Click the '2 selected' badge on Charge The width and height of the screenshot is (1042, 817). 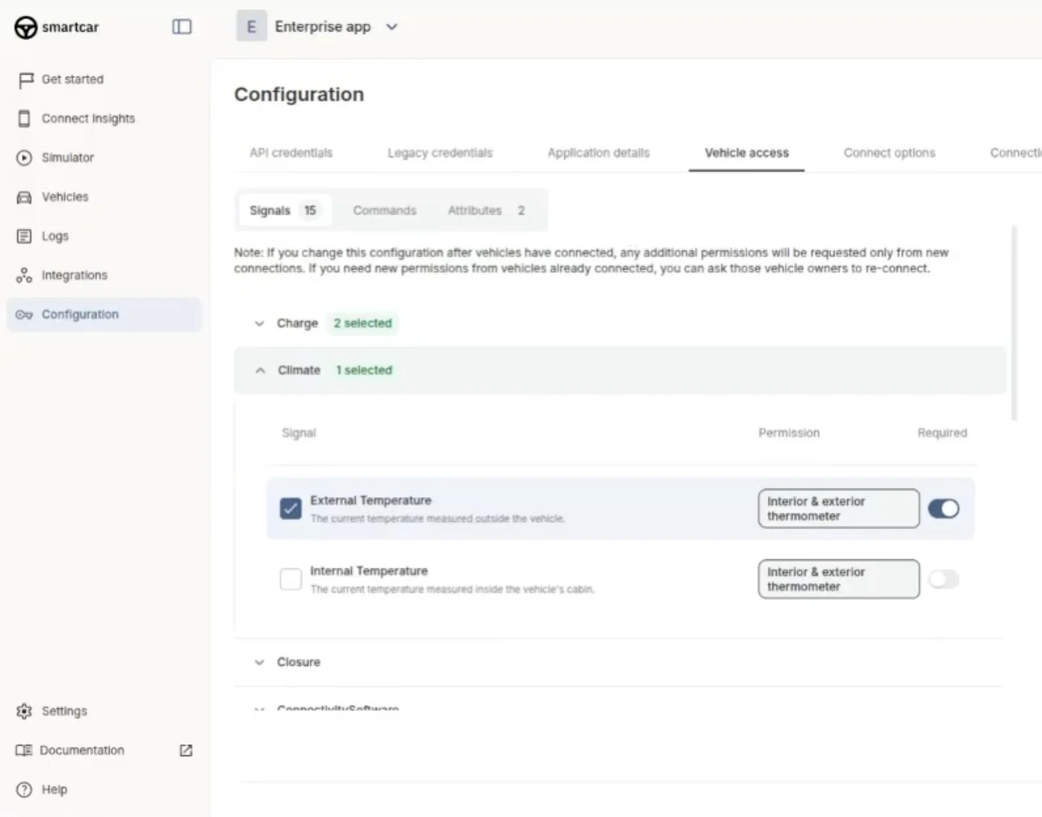click(363, 323)
